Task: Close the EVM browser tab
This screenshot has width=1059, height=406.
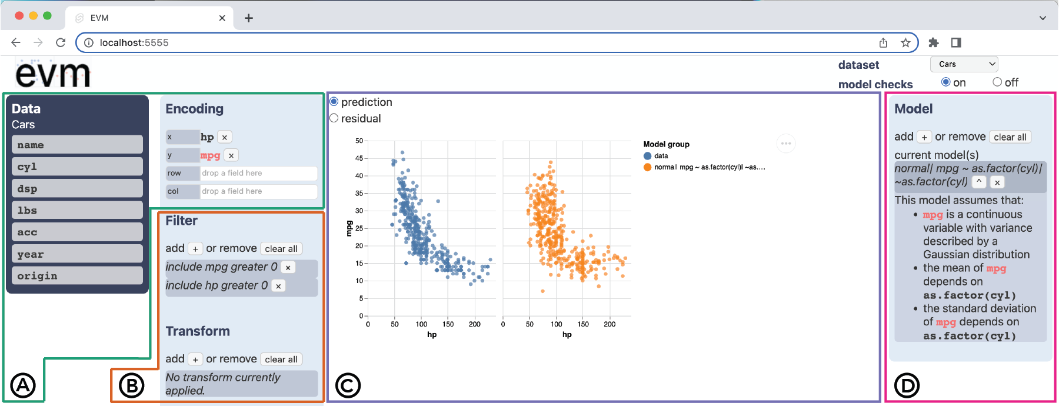Action: point(222,18)
